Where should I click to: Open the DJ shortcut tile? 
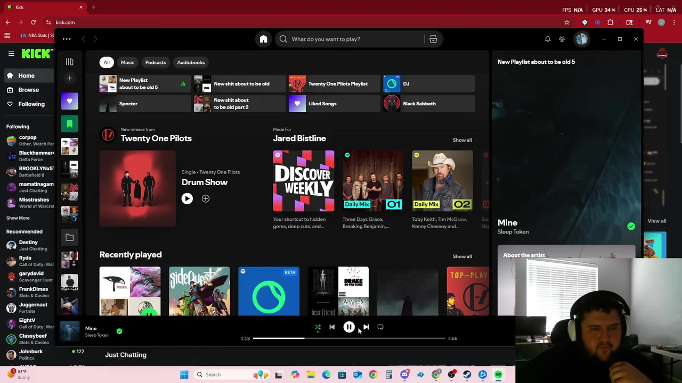(428, 84)
